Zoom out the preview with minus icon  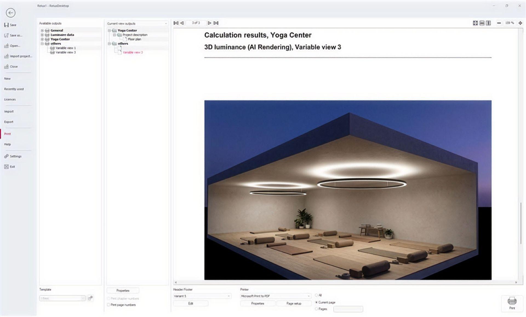point(499,23)
